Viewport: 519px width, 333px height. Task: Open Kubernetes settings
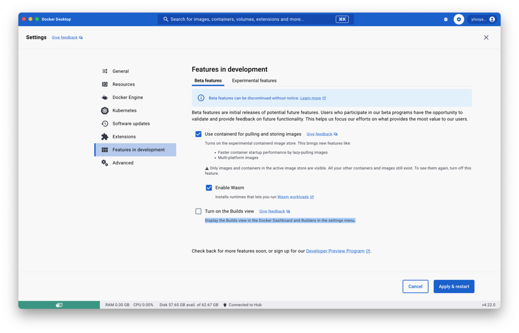point(135,111)
